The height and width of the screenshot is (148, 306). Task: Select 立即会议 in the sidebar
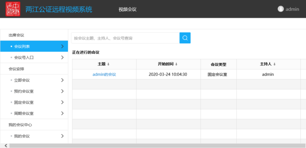tap(34, 80)
